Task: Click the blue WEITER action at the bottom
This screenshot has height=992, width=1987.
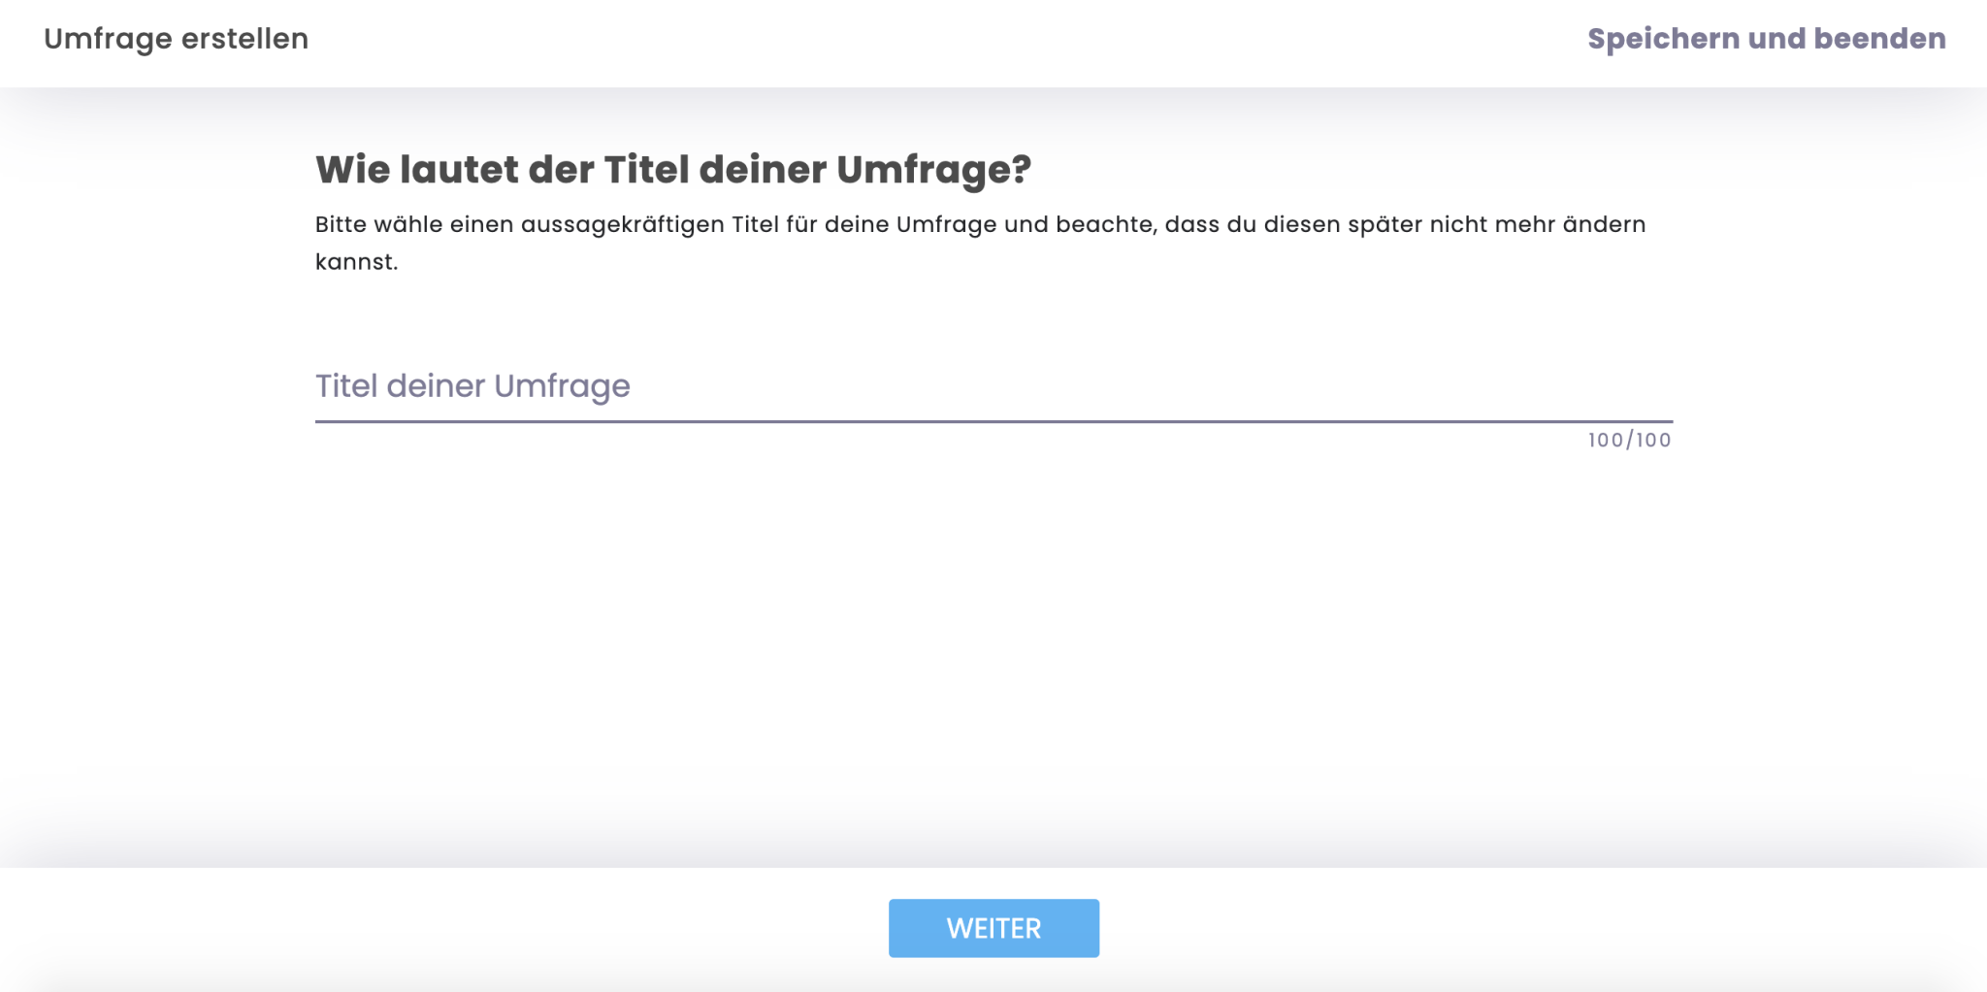Action: point(993,927)
